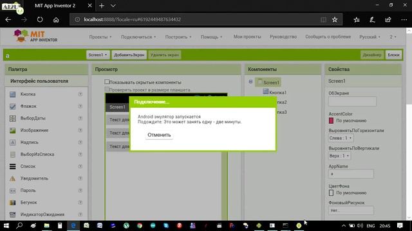412x231 pixels.
Task: Switch to the Блоки view
Action: [x=393, y=55]
